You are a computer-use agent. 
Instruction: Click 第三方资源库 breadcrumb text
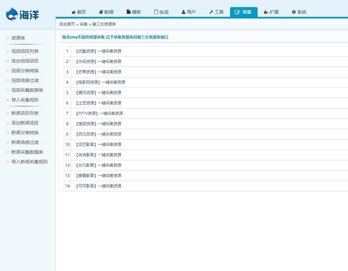click(x=104, y=24)
